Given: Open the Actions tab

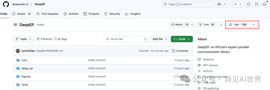Looking at the screenshot, I should click(x=71, y=14).
